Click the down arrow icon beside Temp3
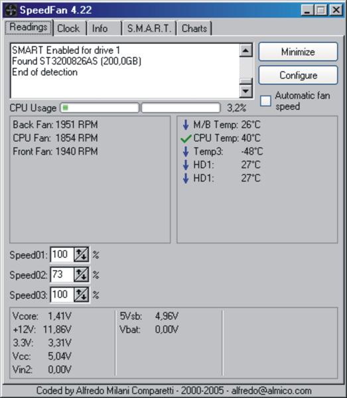The height and width of the screenshot is (398, 347). pos(186,151)
